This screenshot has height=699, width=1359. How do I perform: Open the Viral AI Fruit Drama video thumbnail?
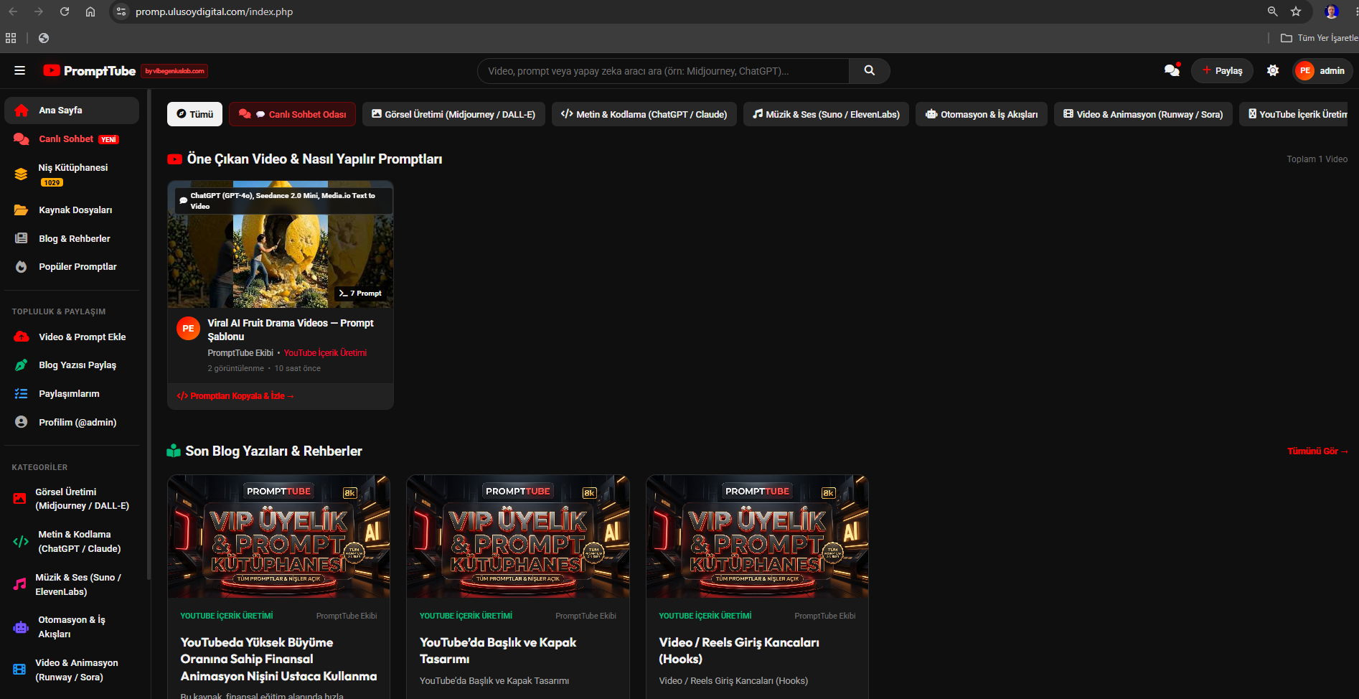coord(281,245)
